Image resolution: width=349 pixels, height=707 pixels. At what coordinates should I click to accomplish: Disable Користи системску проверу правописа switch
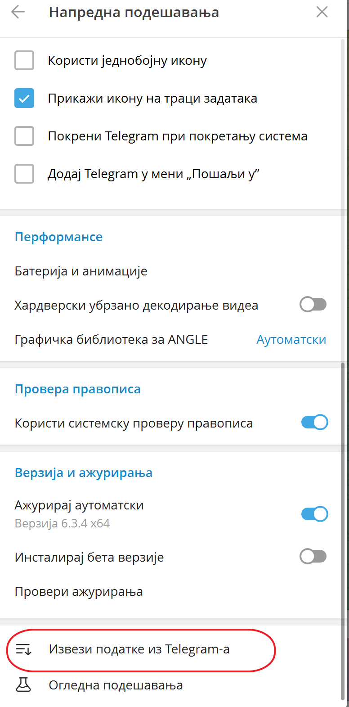click(x=314, y=423)
